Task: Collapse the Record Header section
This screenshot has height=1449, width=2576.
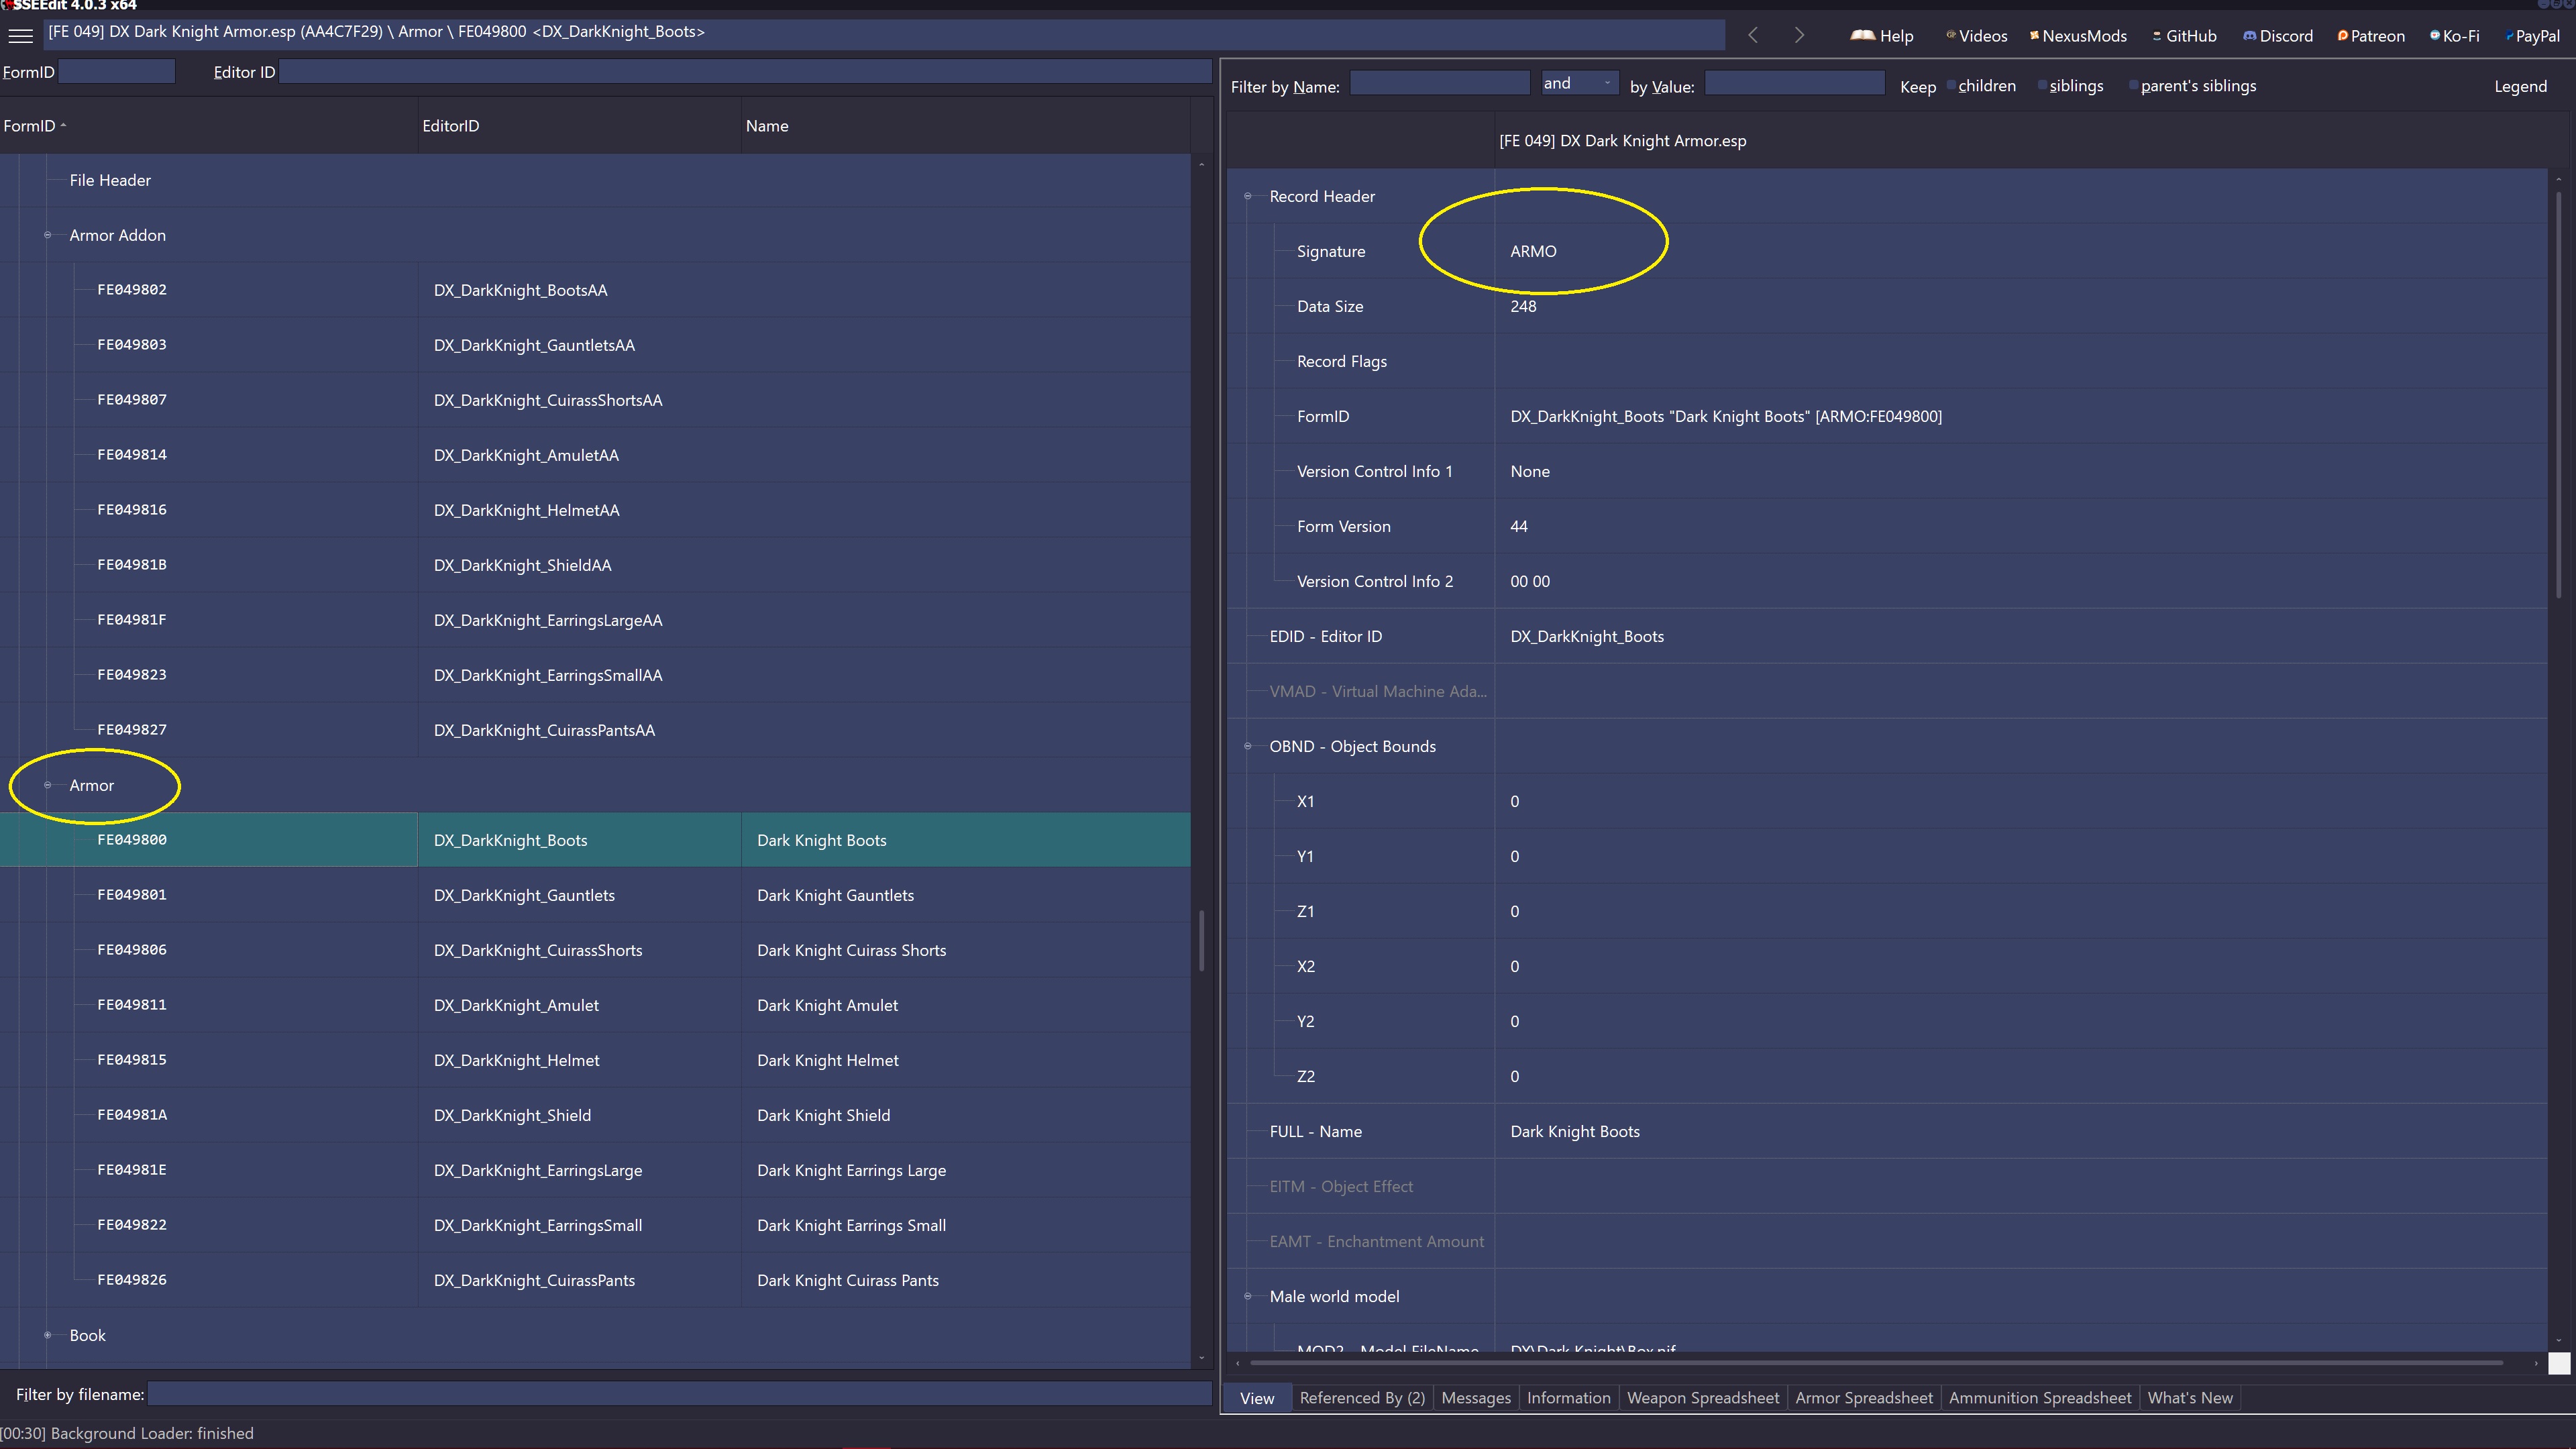Action: click(x=1247, y=196)
